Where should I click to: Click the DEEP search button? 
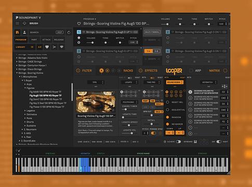pos(60,32)
